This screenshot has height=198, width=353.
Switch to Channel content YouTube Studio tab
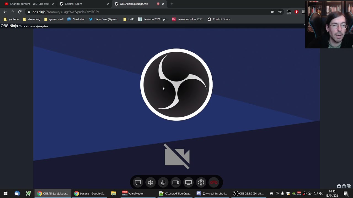pyautogui.click(x=30, y=4)
